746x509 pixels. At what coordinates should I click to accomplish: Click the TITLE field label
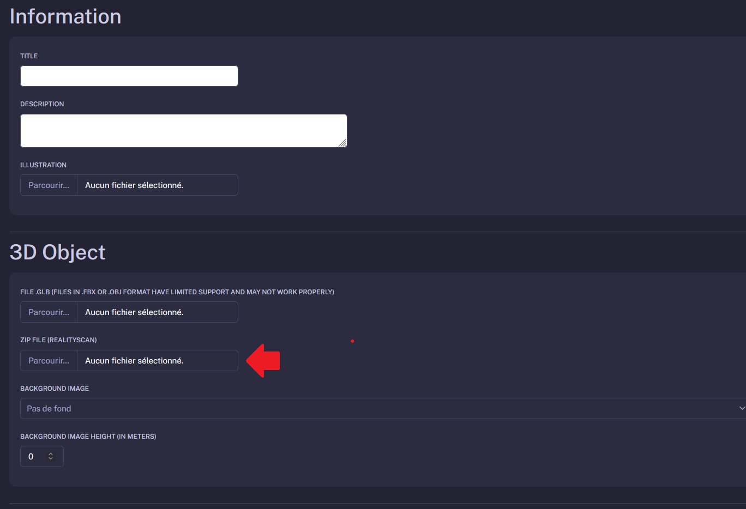(29, 56)
